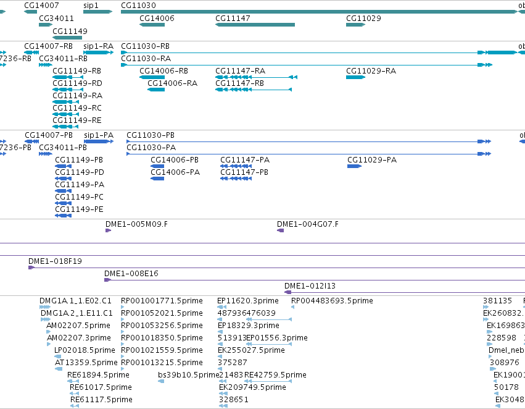Screen dimensions: 525x409
Task: Select protein CG11149-PA
Action: [64, 191]
